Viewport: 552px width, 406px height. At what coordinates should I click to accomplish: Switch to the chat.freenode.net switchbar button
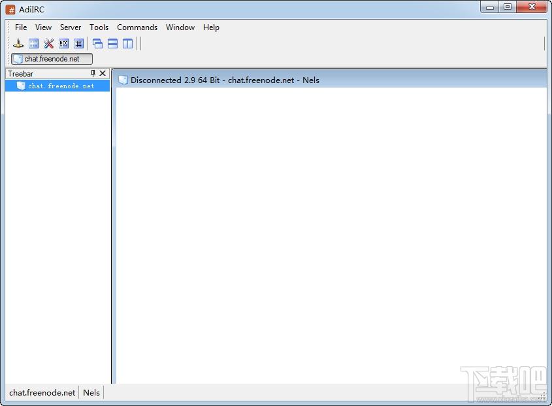[x=52, y=59]
